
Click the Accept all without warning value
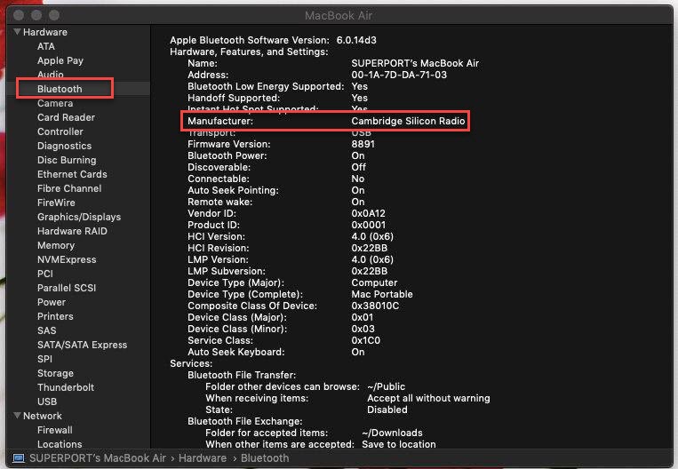428,398
